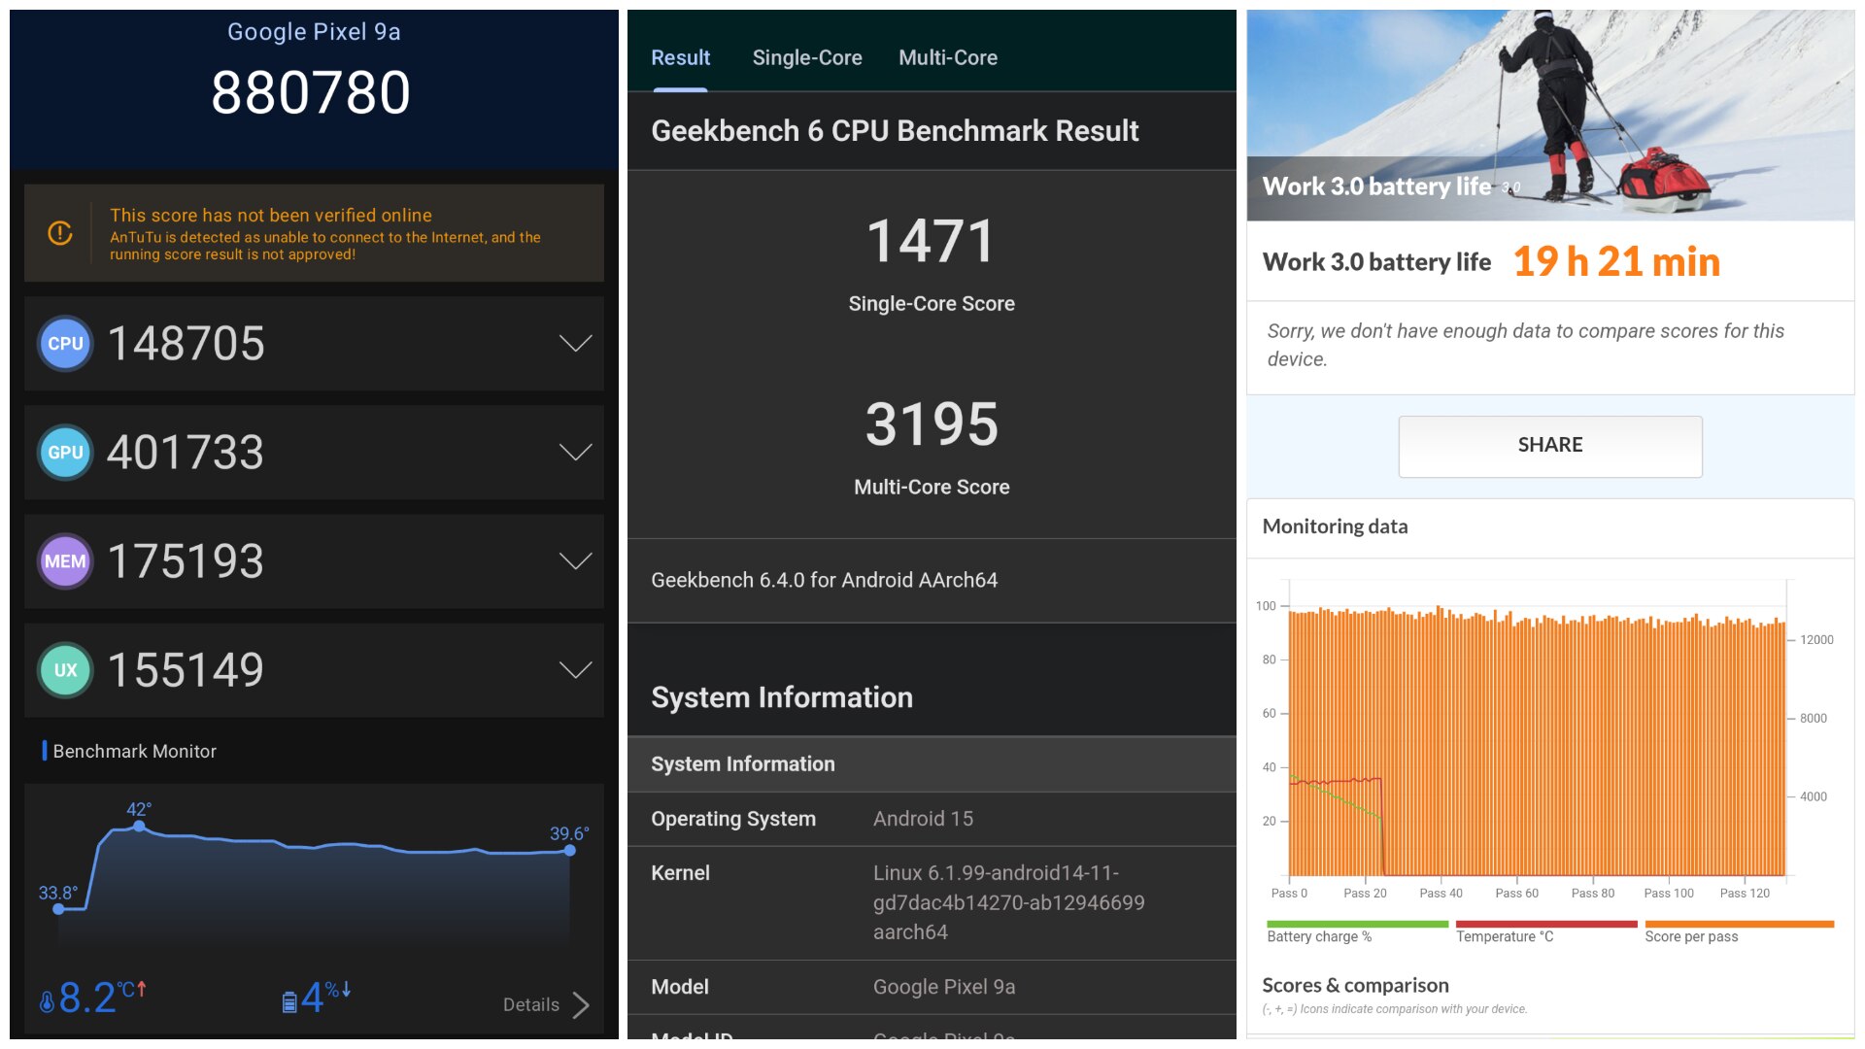Click the purple MEM badge icon

pyautogui.click(x=65, y=561)
